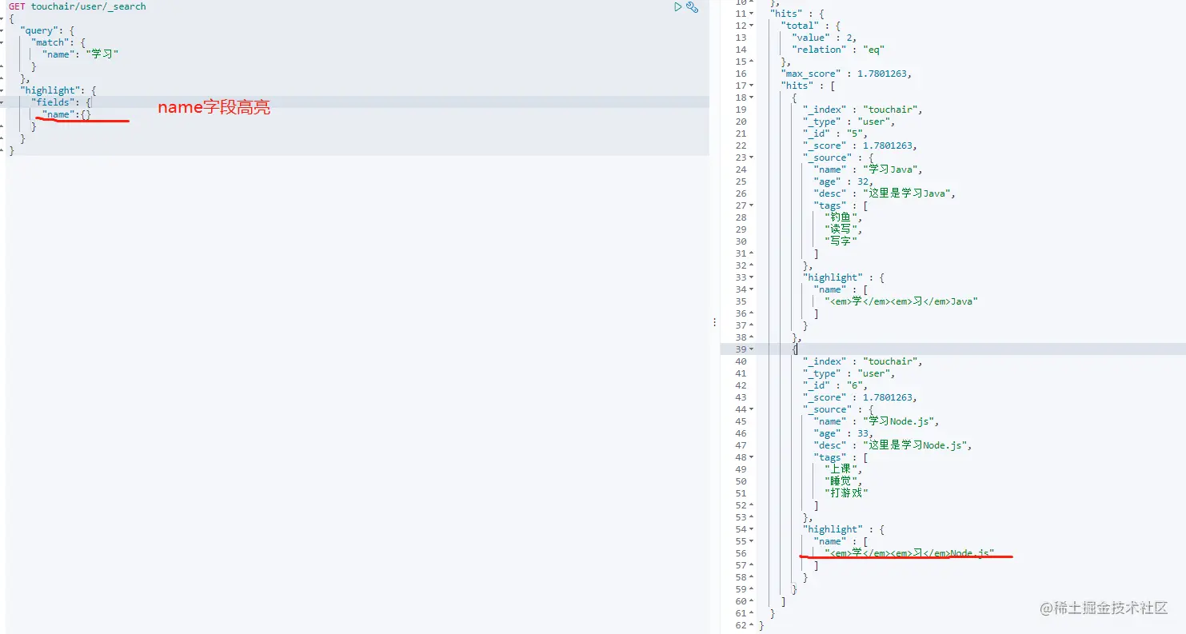Fold the "tags" array at line 48

click(753, 457)
